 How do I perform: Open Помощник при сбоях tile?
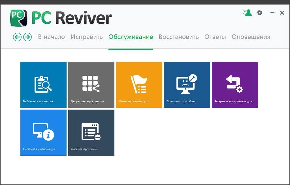coord(187,85)
